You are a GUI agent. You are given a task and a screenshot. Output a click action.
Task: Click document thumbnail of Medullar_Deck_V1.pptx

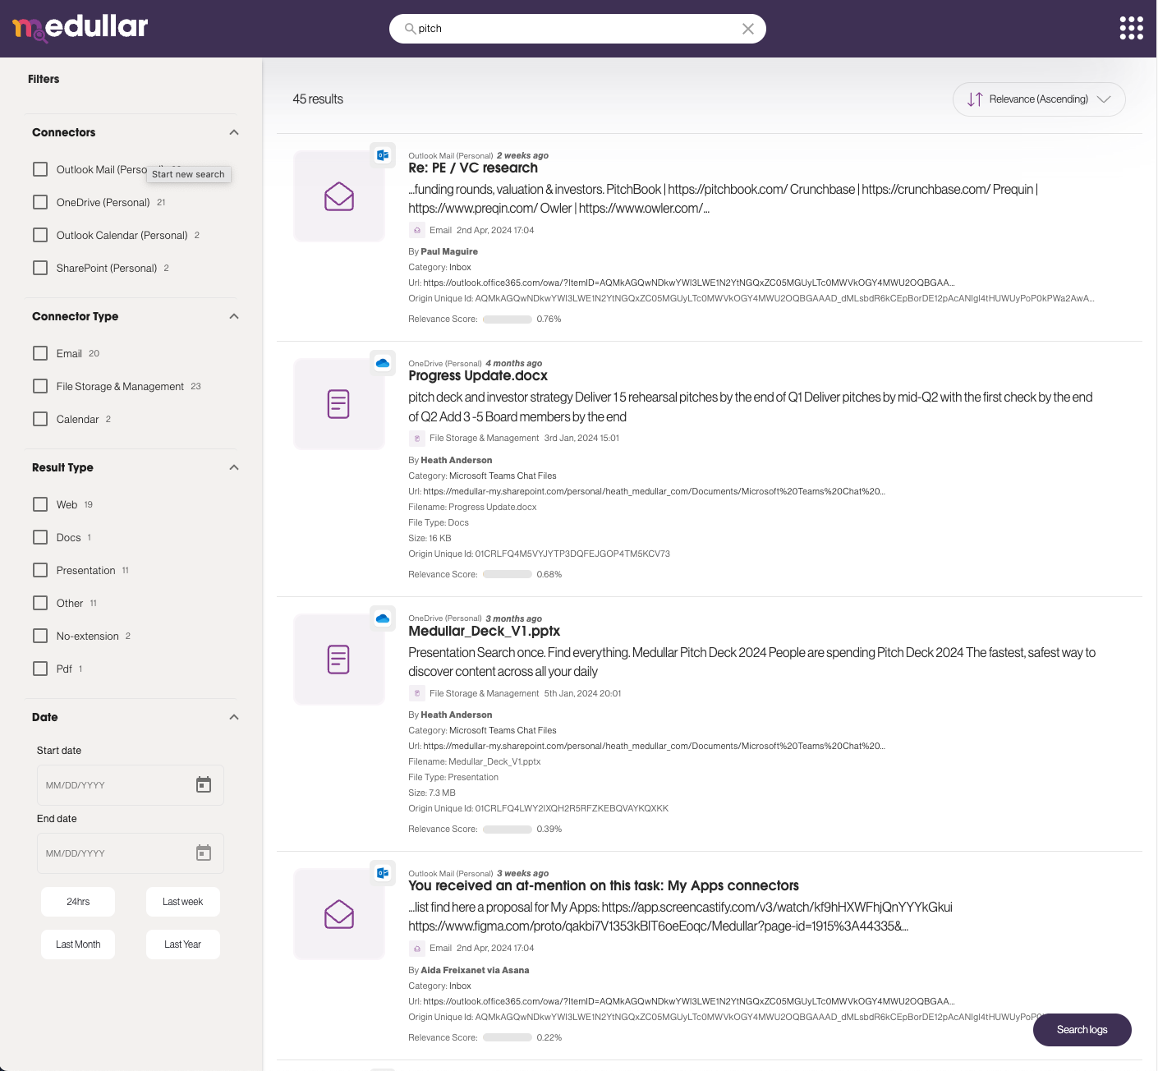pos(339,660)
